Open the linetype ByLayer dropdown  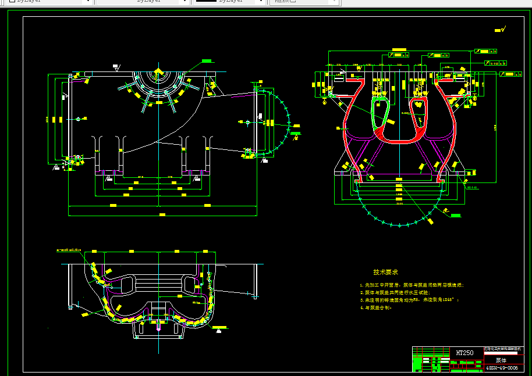click(x=143, y=1)
